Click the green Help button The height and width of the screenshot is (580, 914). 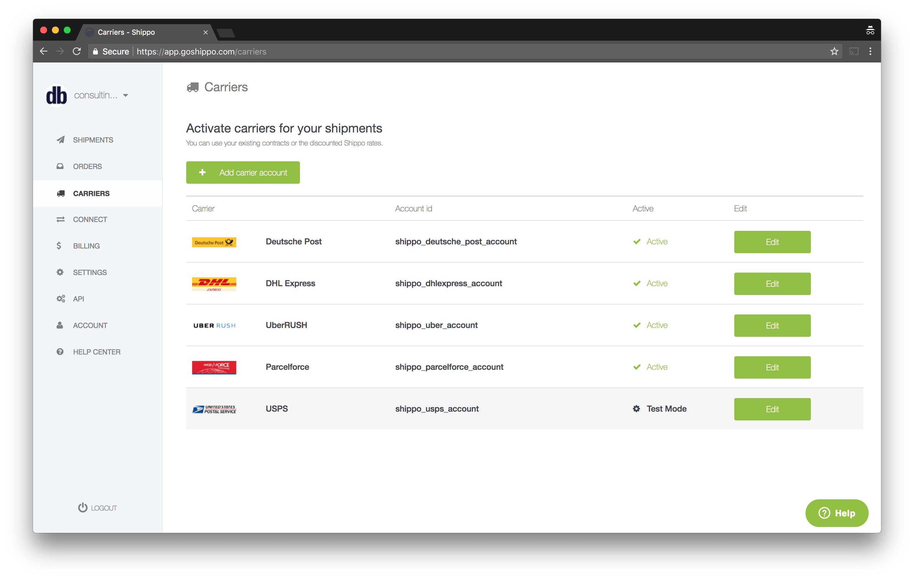[837, 513]
